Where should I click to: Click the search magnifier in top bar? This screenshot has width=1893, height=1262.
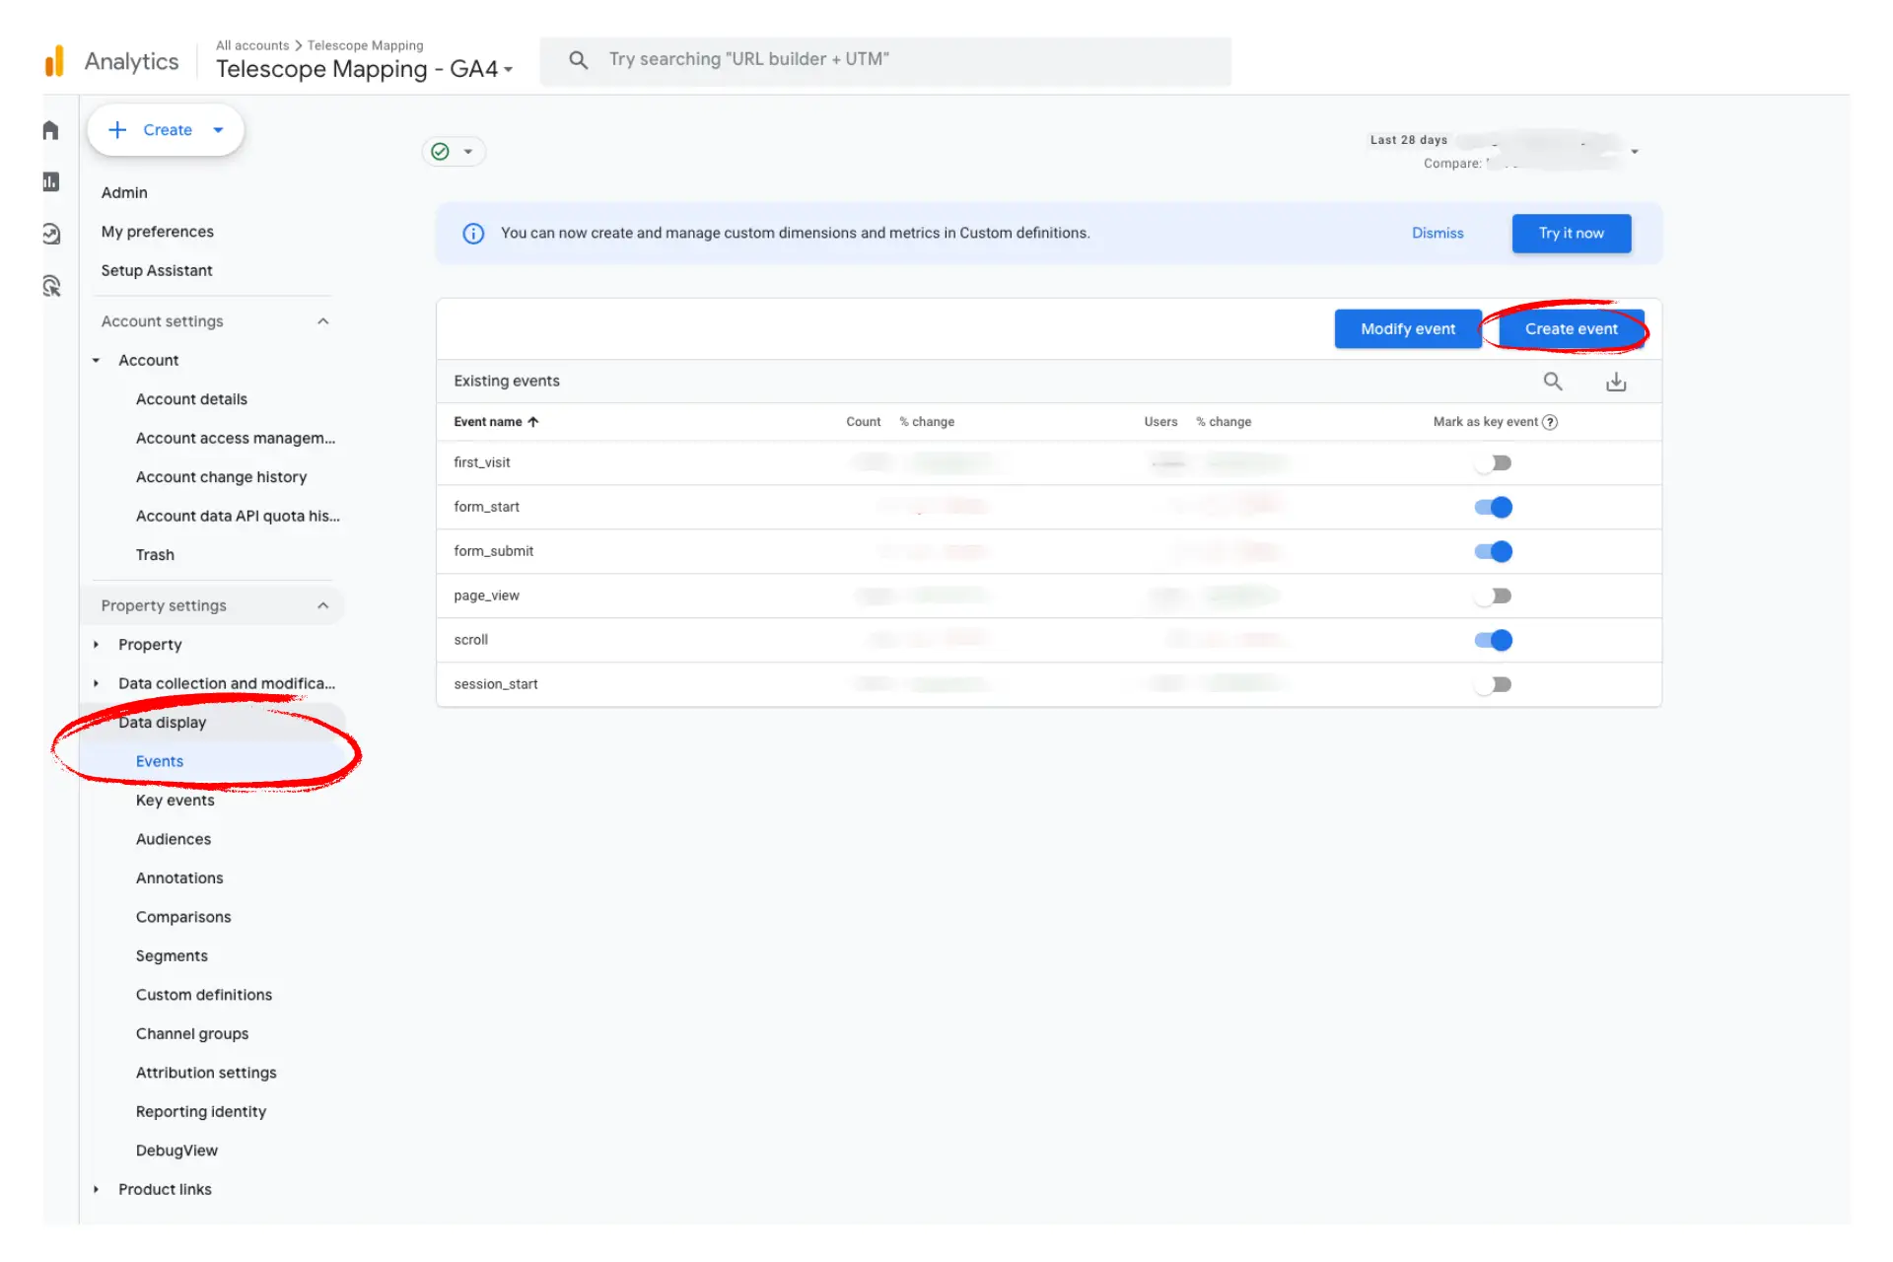point(579,60)
